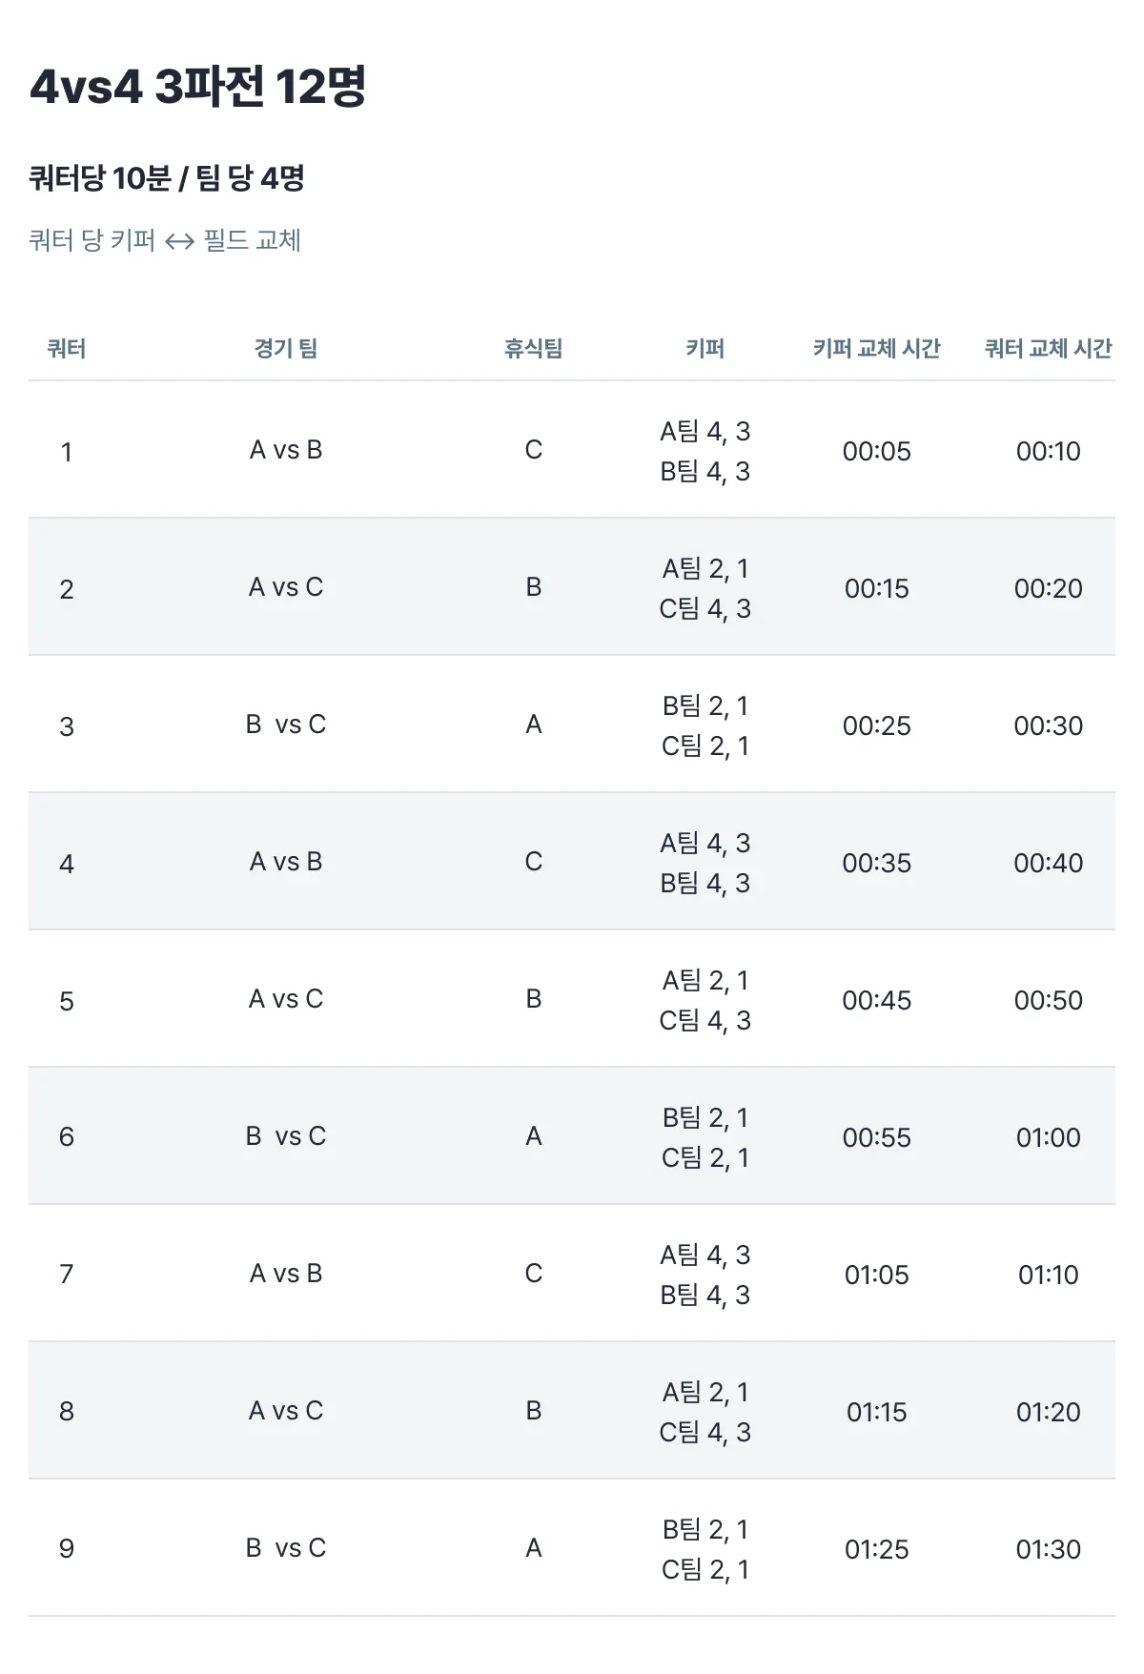
Task: Click the 01:05 keeper change time cell
Action: click(876, 1275)
